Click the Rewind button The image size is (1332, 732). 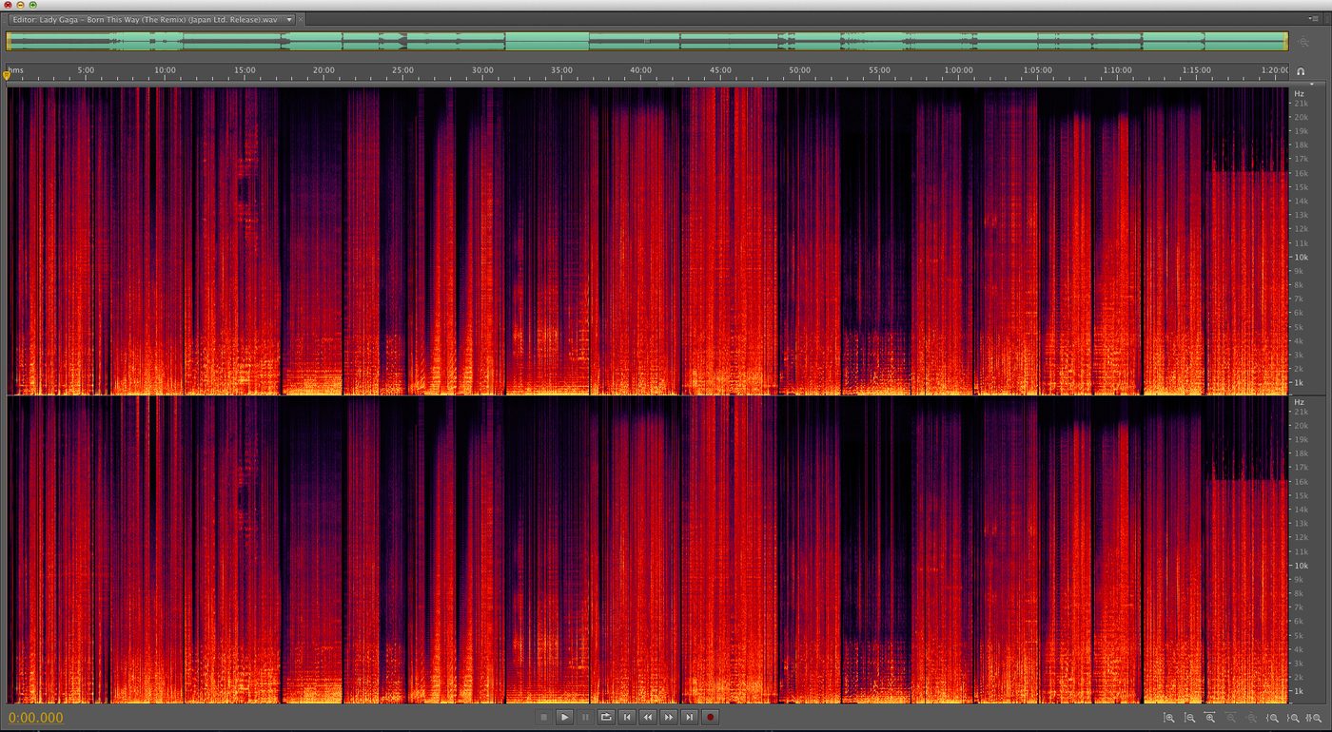pos(648,717)
